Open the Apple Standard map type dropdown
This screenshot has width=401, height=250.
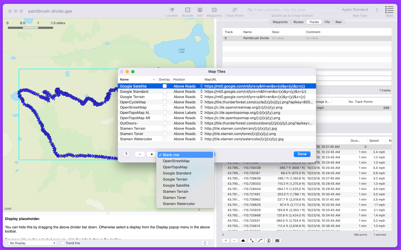360,10
